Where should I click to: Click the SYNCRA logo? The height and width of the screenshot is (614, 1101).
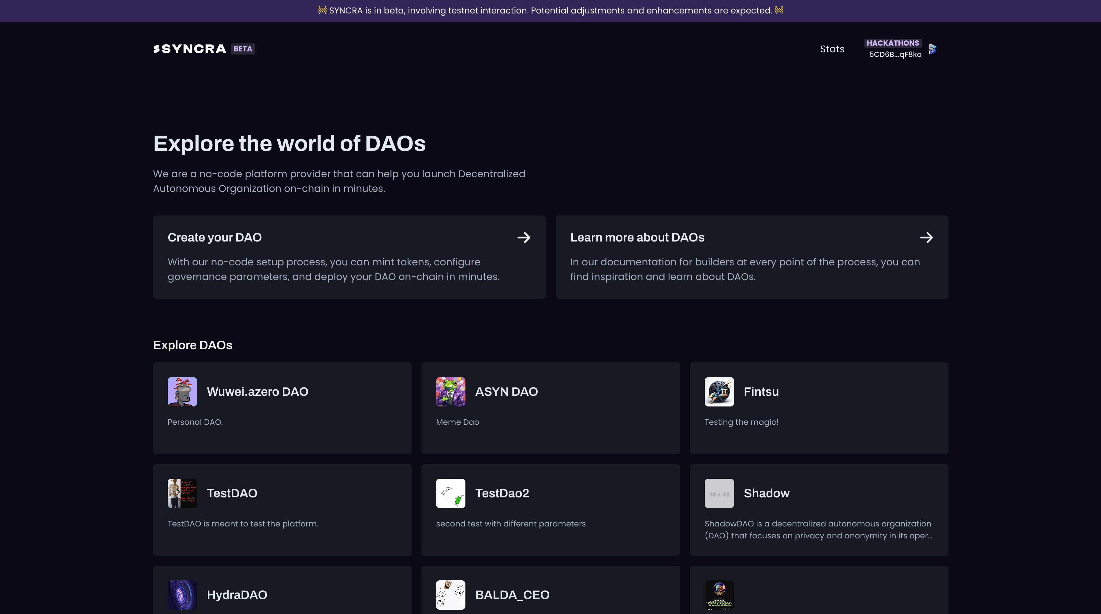[189, 49]
